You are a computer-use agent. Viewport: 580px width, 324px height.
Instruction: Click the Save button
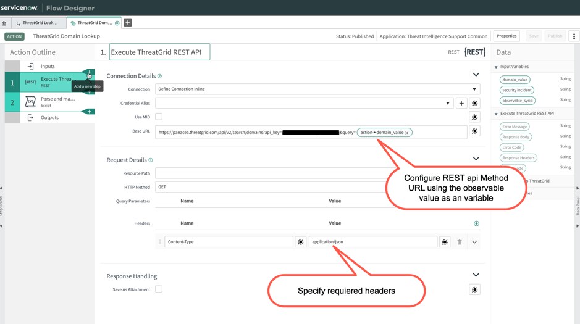click(534, 36)
